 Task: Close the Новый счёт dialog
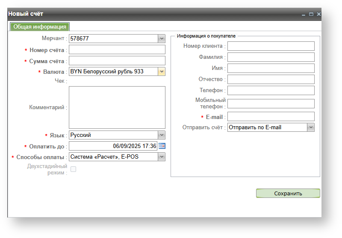(x=318, y=15)
